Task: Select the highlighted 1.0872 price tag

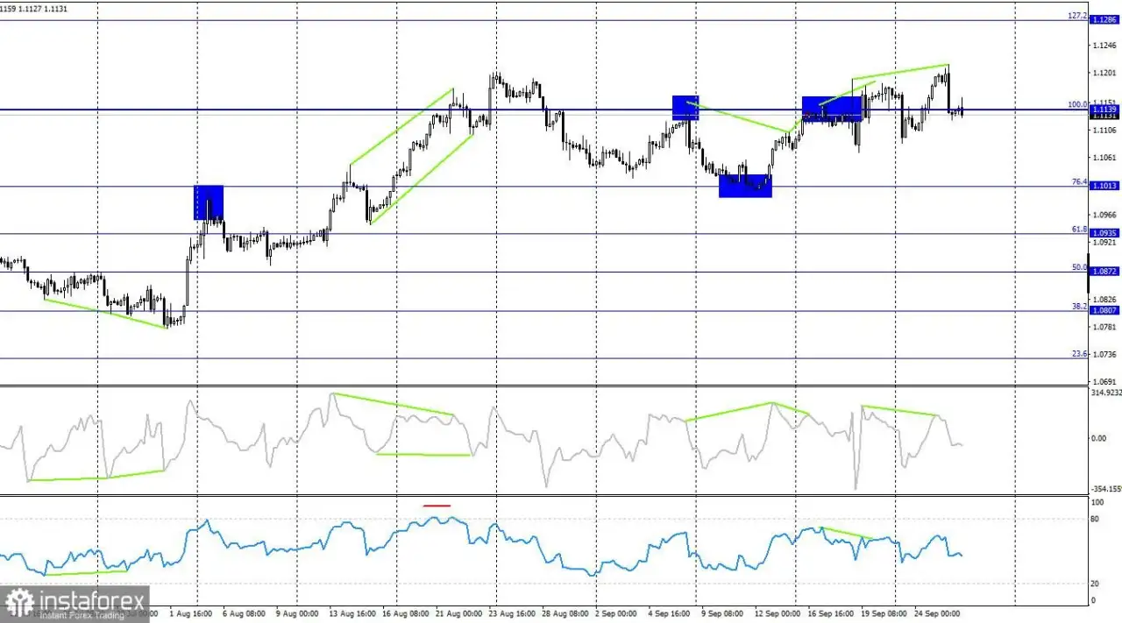Action: point(1104,272)
